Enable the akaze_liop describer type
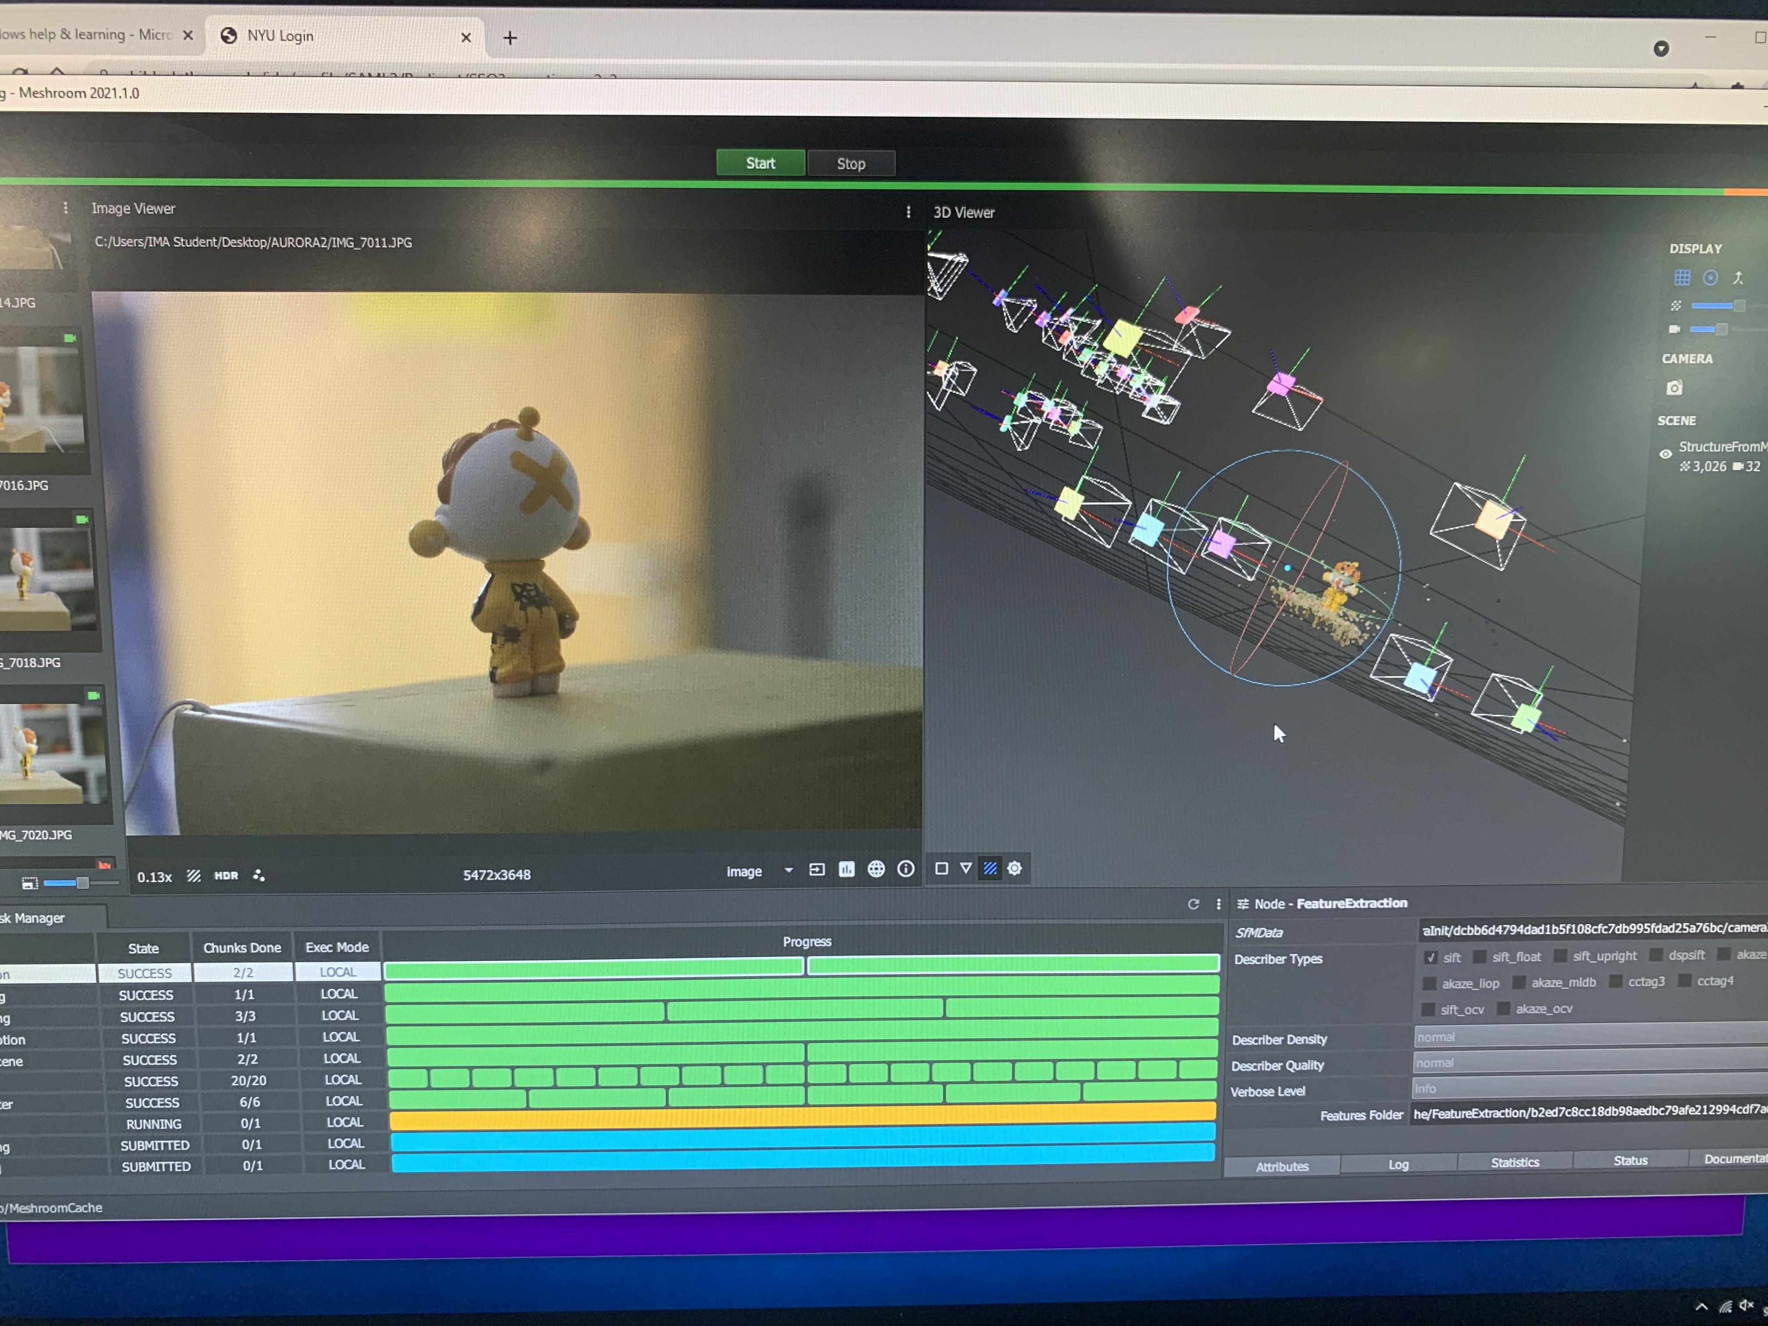The width and height of the screenshot is (1768, 1326). click(1429, 983)
